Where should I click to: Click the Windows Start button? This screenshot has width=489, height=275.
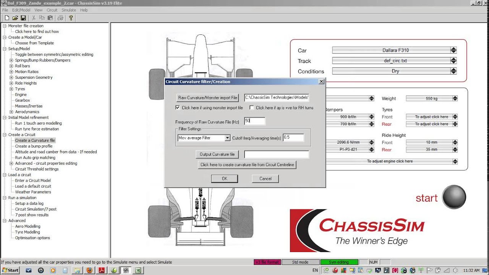point(10,270)
